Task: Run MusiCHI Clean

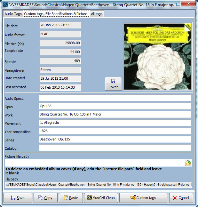Action: click(101, 198)
